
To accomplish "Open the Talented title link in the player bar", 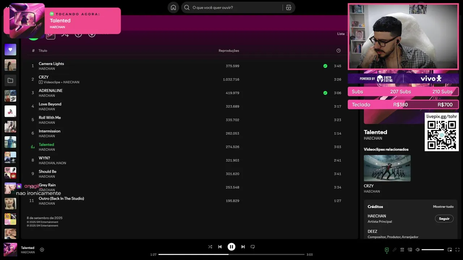I will (x=27, y=248).
